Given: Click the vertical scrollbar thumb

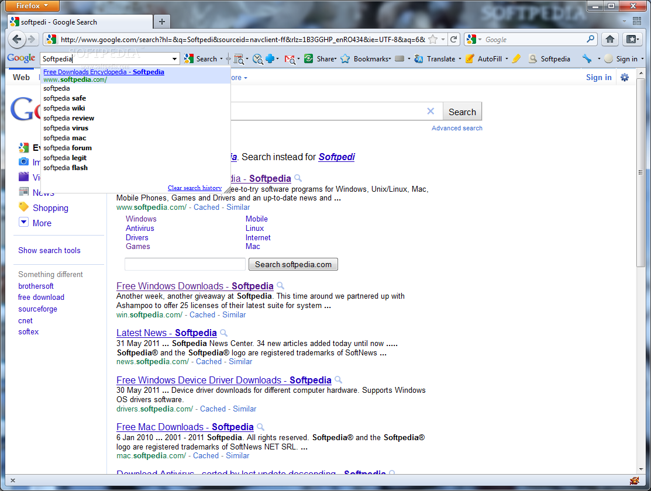Looking at the screenshot, I should point(640,172).
